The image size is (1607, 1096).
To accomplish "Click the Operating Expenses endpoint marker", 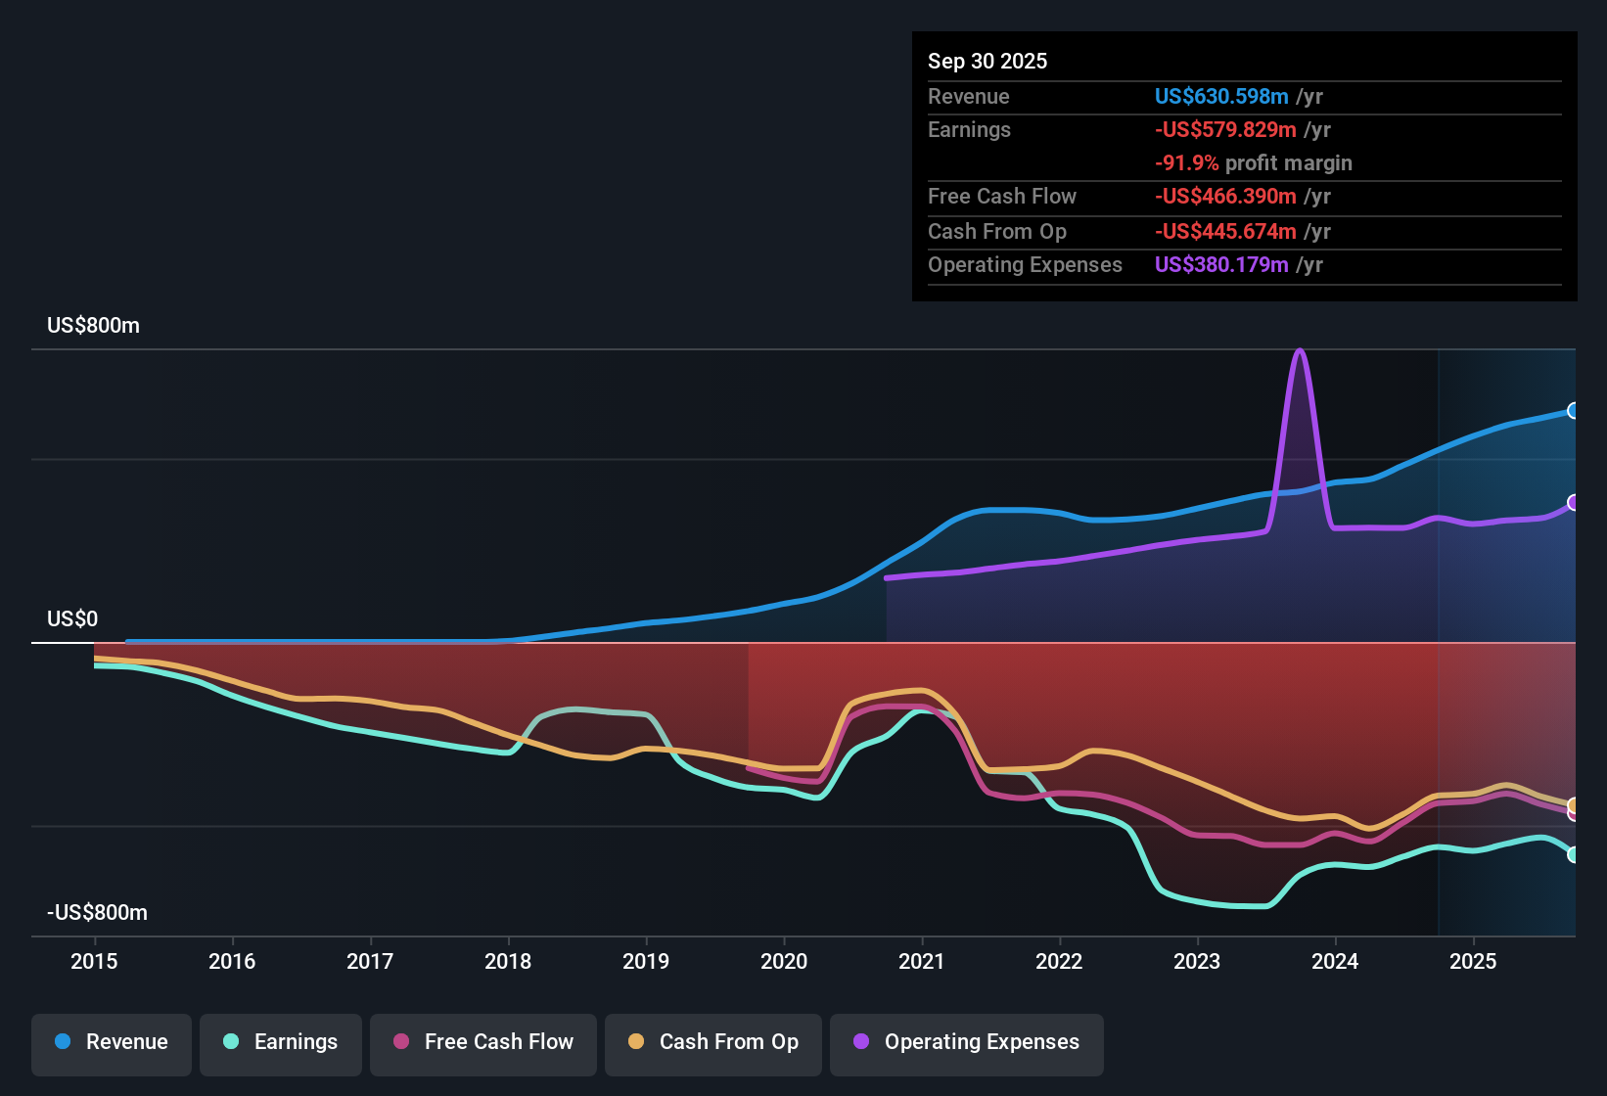I will tap(1574, 503).
